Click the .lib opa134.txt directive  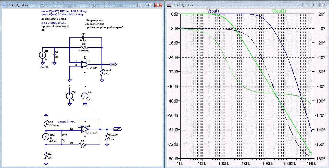95,24
